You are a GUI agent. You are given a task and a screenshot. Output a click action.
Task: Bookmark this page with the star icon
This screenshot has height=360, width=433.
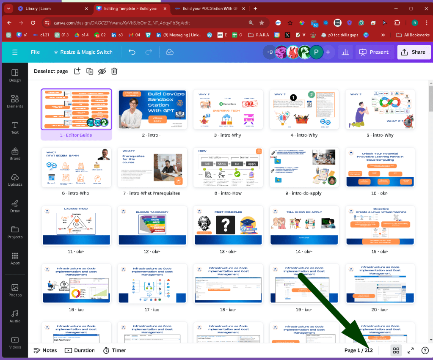(x=262, y=23)
